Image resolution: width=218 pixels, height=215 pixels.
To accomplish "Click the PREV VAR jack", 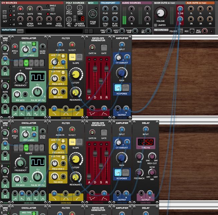I will coord(109,31).
